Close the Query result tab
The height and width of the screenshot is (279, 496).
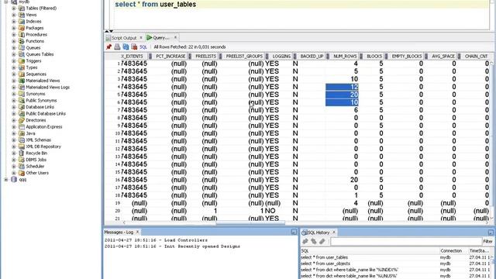tap(176, 38)
